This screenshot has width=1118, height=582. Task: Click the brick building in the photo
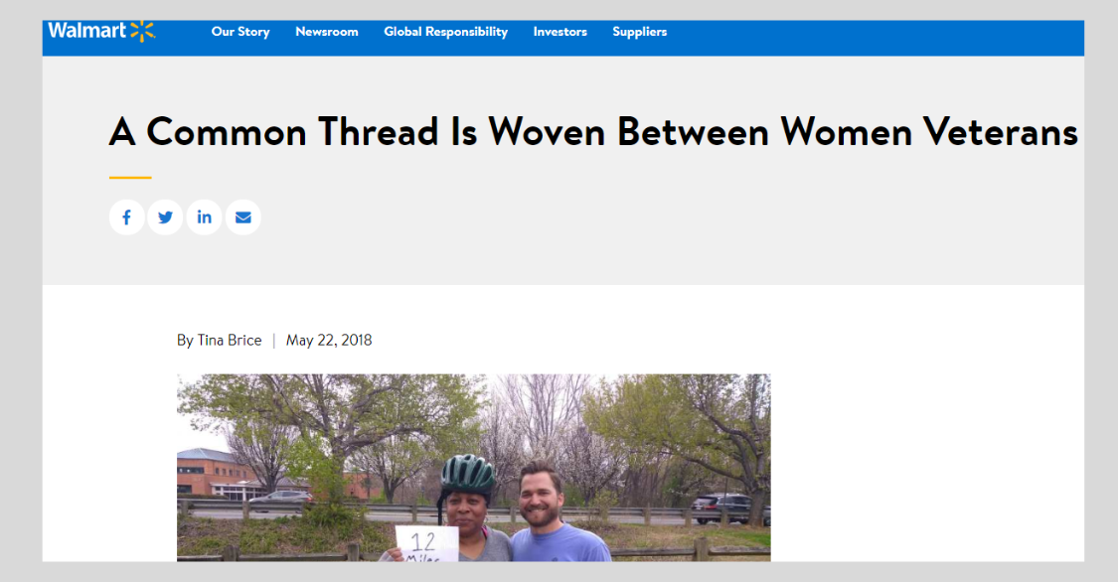click(216, 473)
